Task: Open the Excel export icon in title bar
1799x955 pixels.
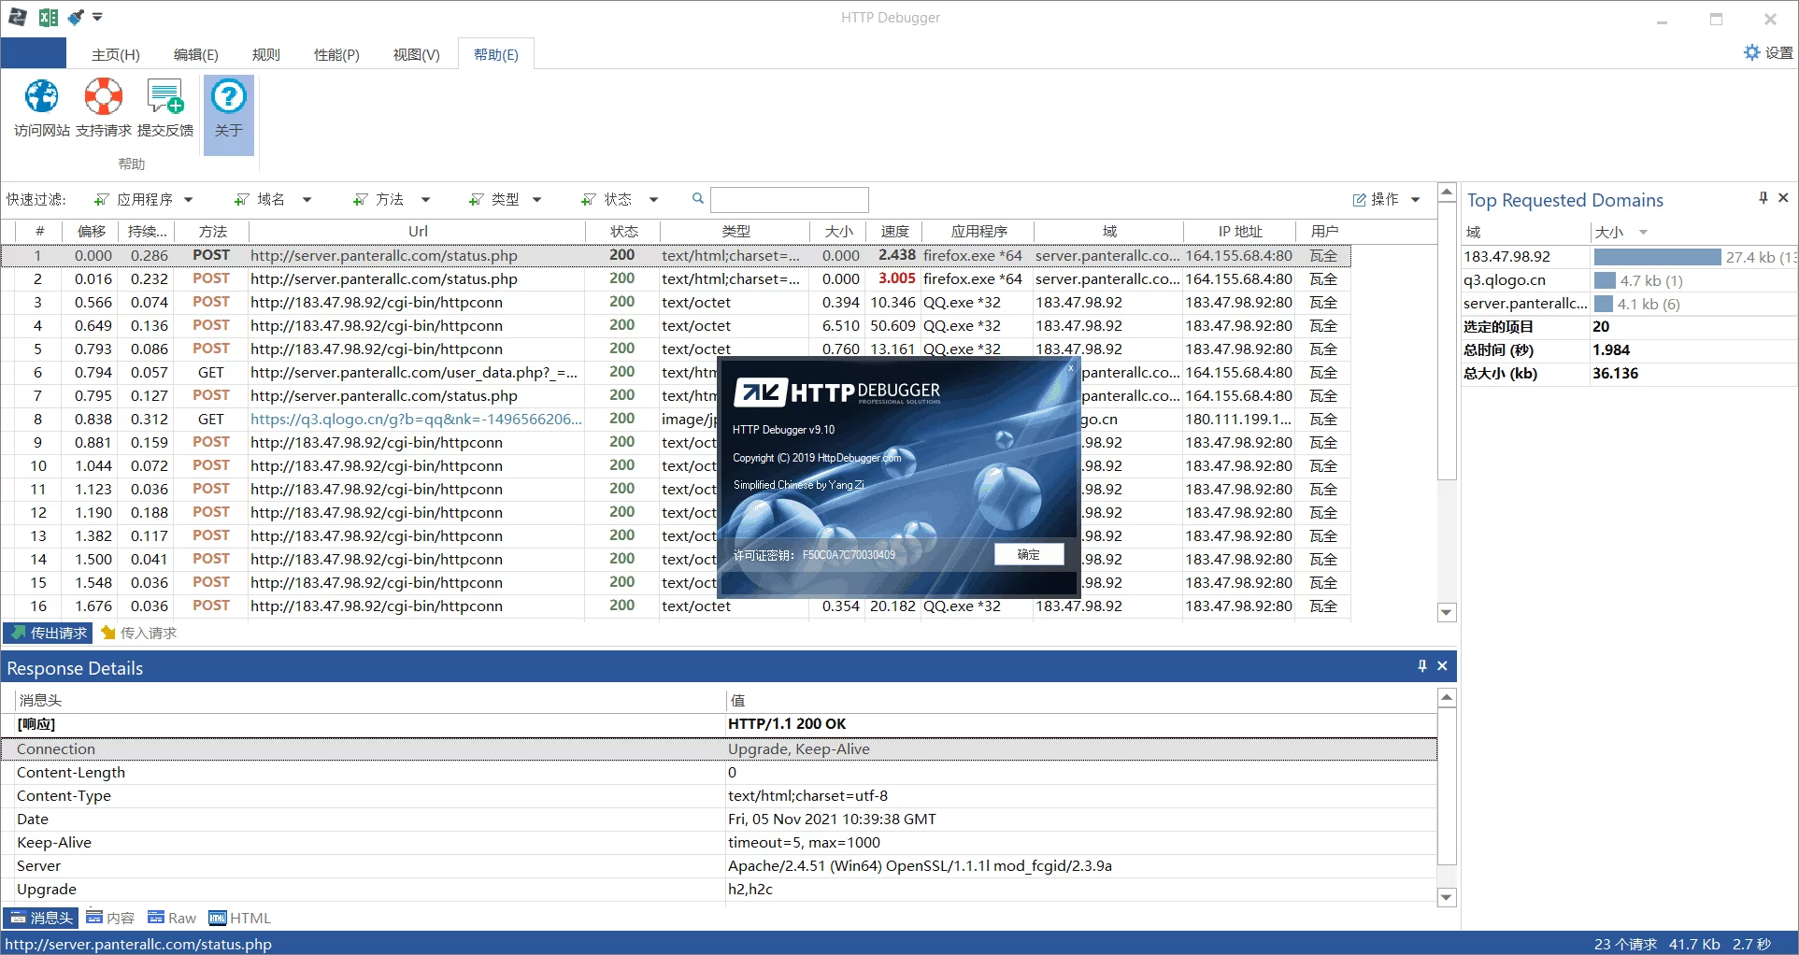Action: coord(49,17)
